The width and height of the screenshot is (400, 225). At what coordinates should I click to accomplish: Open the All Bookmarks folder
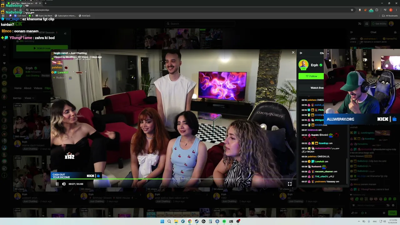click(390, 16)
